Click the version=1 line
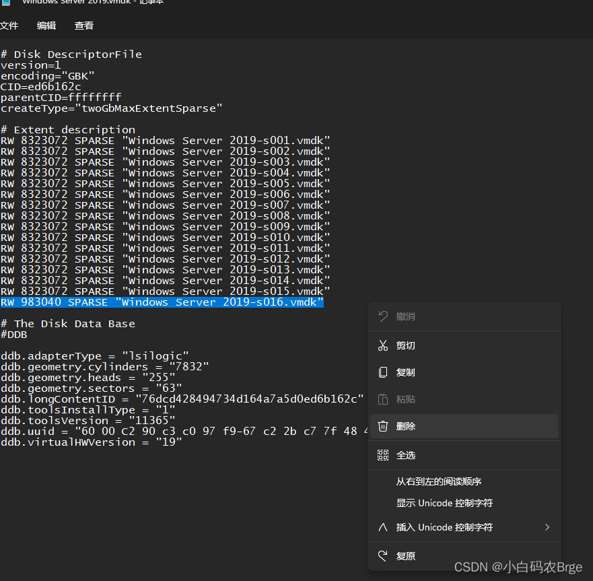This screenshot has height=581, width=593. tap(31, 65)
